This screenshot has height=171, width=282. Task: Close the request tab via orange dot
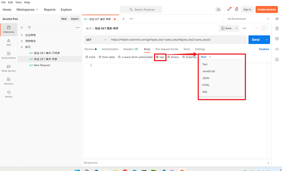coord(115,19)
